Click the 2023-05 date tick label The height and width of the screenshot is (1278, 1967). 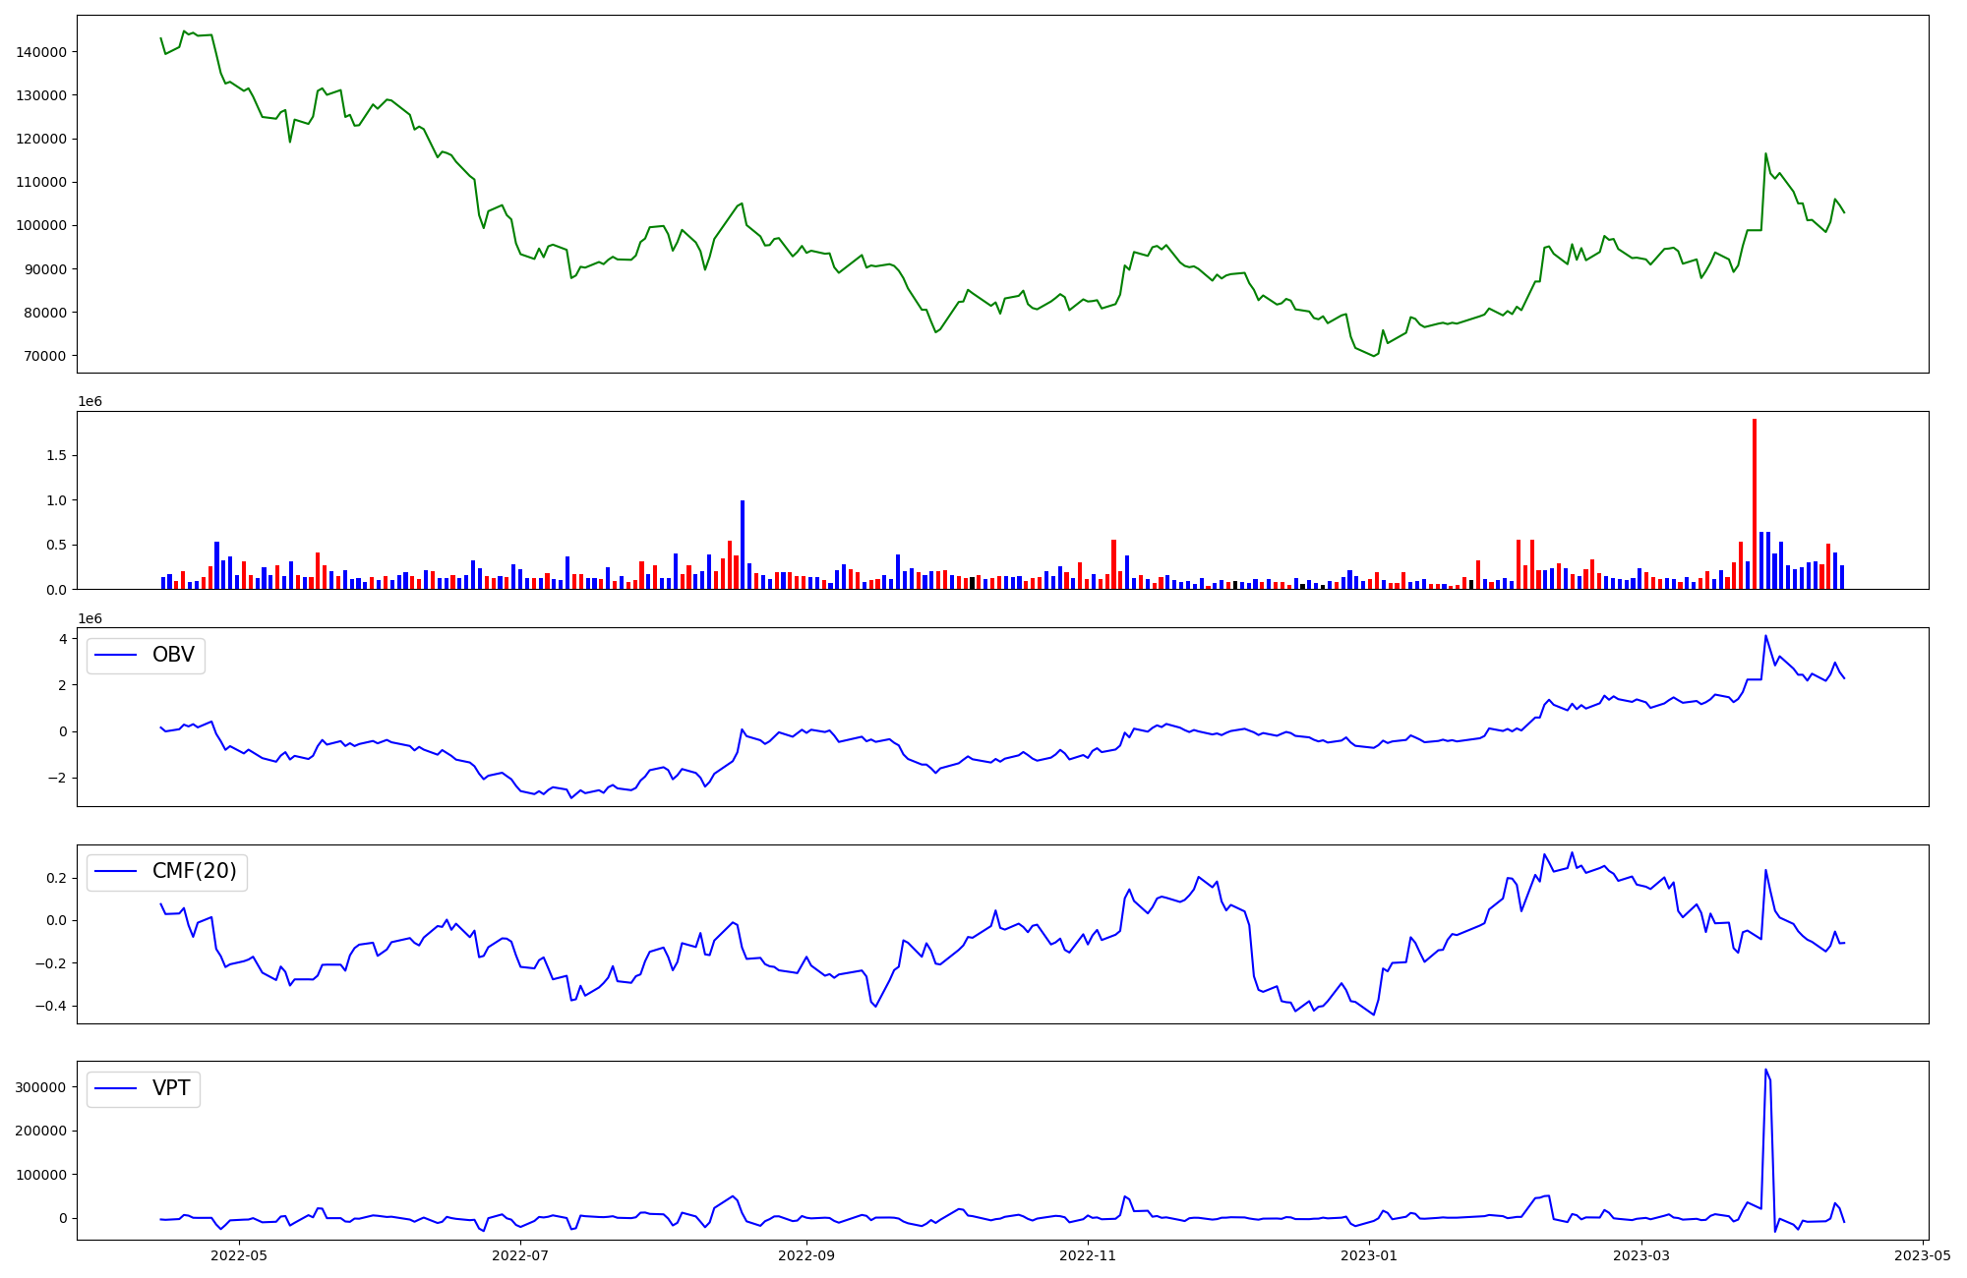point(1923,1255)
